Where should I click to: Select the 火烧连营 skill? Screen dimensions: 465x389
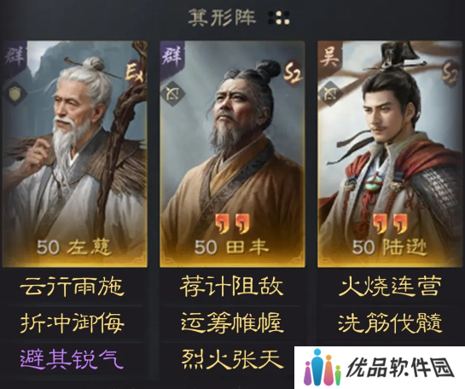pyautogui.click(x=390, y=287)
